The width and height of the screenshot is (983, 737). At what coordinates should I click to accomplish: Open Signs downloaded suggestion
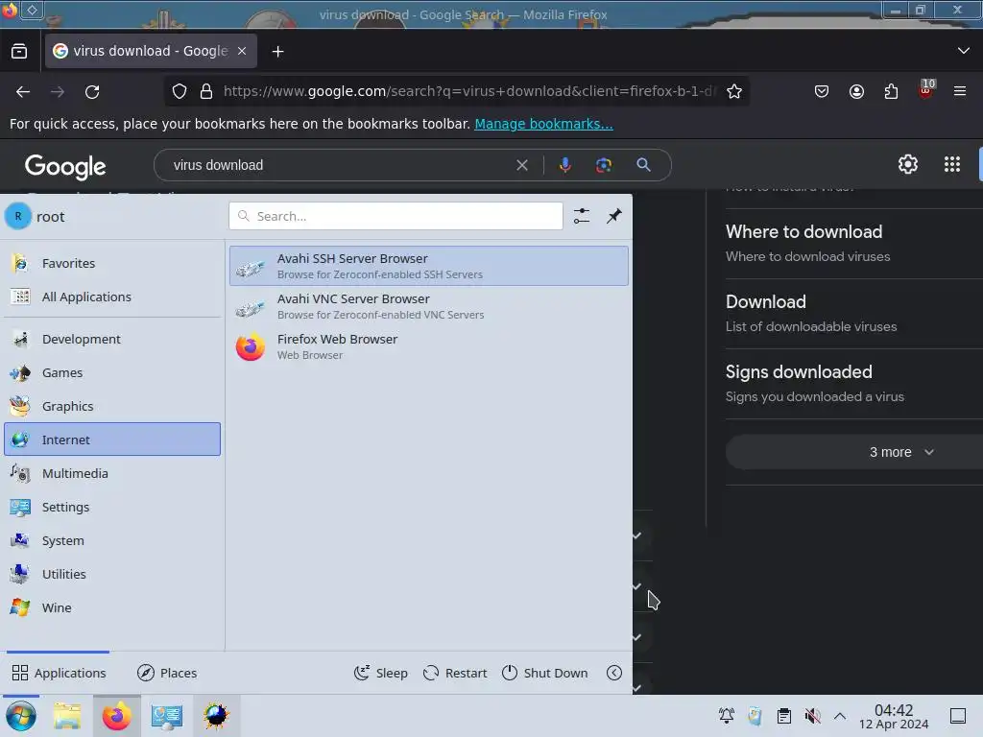pos(853,384)
